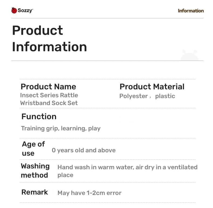Open the Information label at top right
The image size is (213, 208).
191,11
